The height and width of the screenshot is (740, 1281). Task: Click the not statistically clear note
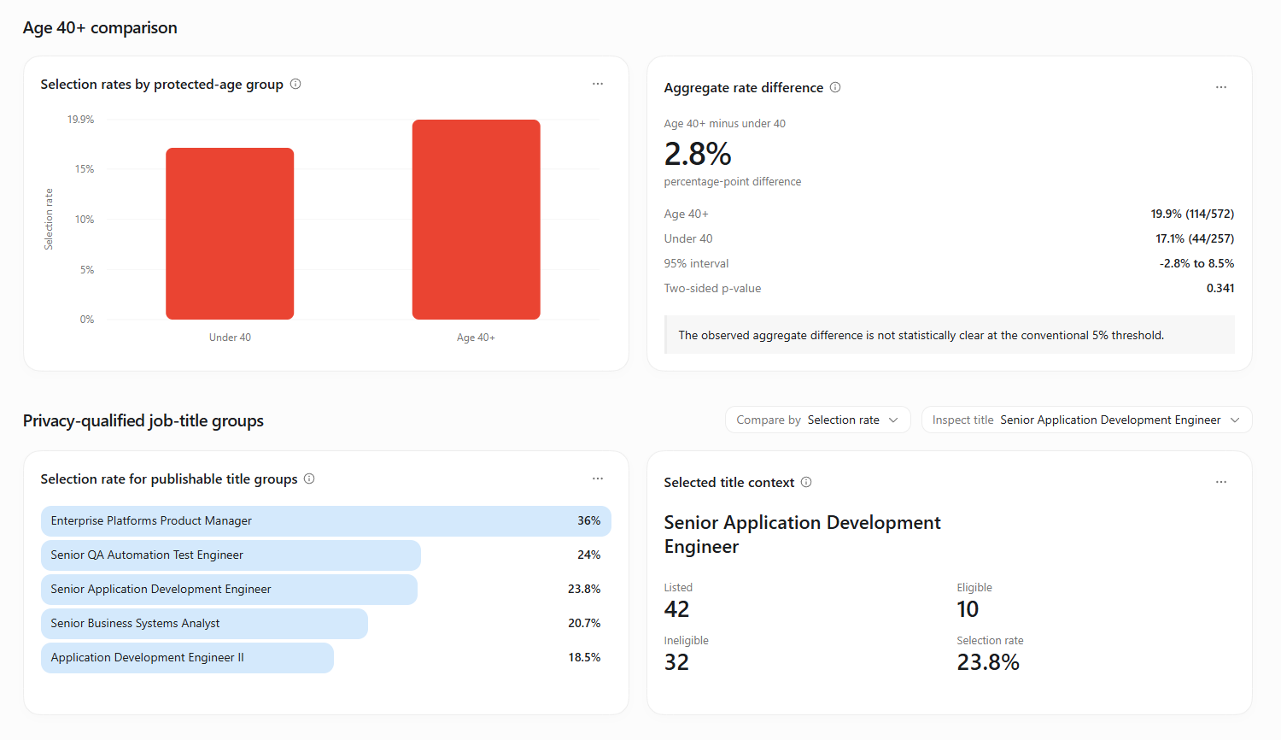950,335
